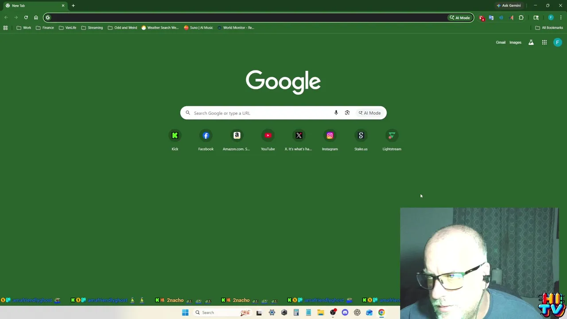Click AI Mode button in address bar
Image resolution: width=567 pixels, height=319 pixels.
(x=460, y=18)
